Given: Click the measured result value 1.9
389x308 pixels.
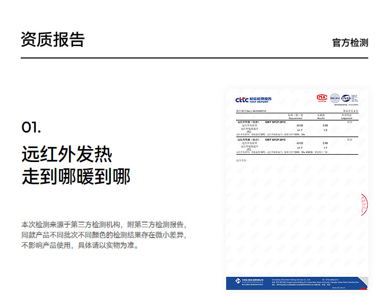Looking at the screenshot, I should pos(325,130).
